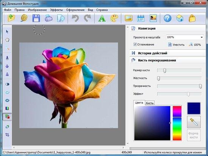
Task: Activate the eyedropper color picker button
Action: click(194, 122)
